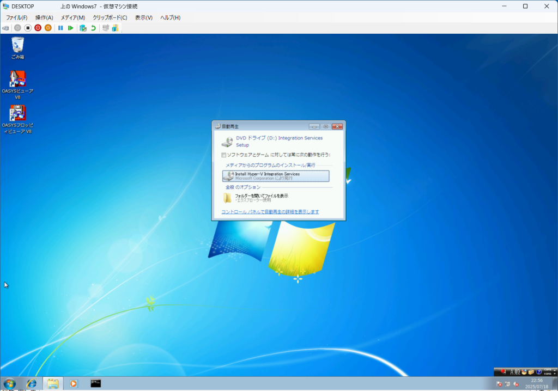The width and height of the screenshot is (558, 391).
Task: Pause the virtual machine
Action: pyautogui.click(x=60, y=28)
